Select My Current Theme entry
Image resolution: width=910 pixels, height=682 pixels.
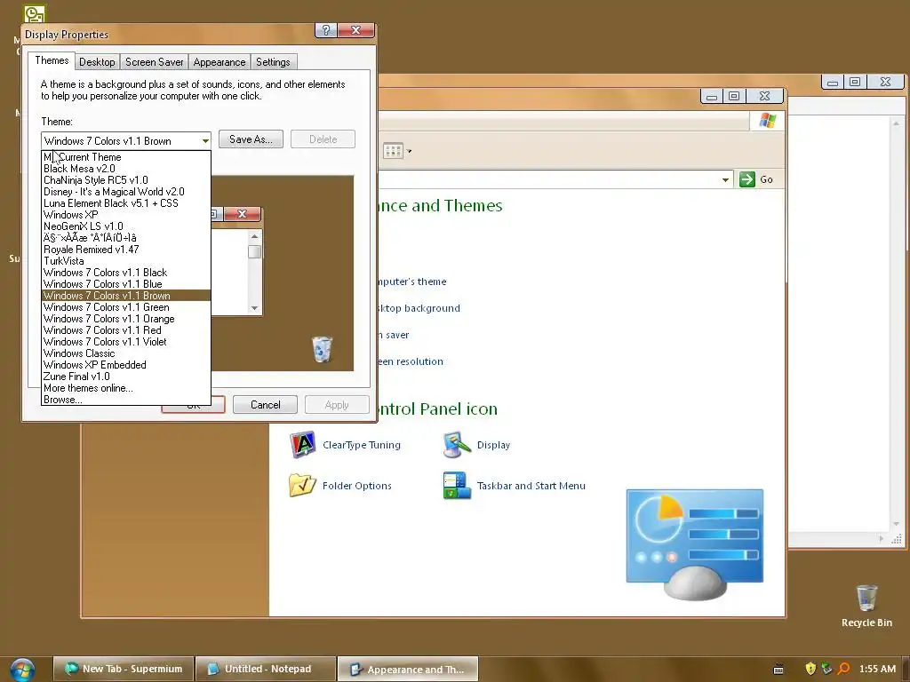pos(126,157)
